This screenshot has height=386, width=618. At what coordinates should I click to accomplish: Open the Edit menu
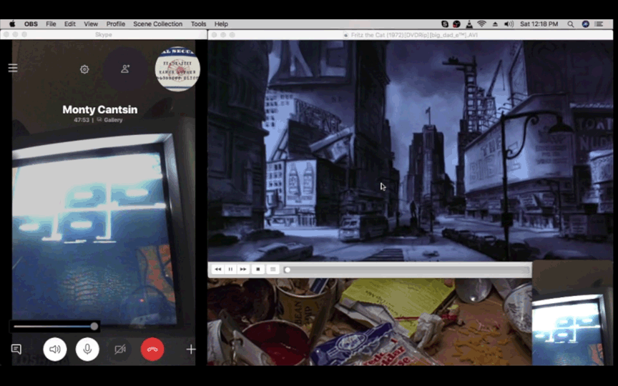point(70,24)
